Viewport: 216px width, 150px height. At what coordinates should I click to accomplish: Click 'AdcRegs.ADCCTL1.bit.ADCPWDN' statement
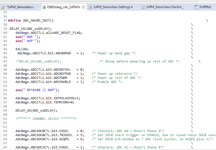50,78
